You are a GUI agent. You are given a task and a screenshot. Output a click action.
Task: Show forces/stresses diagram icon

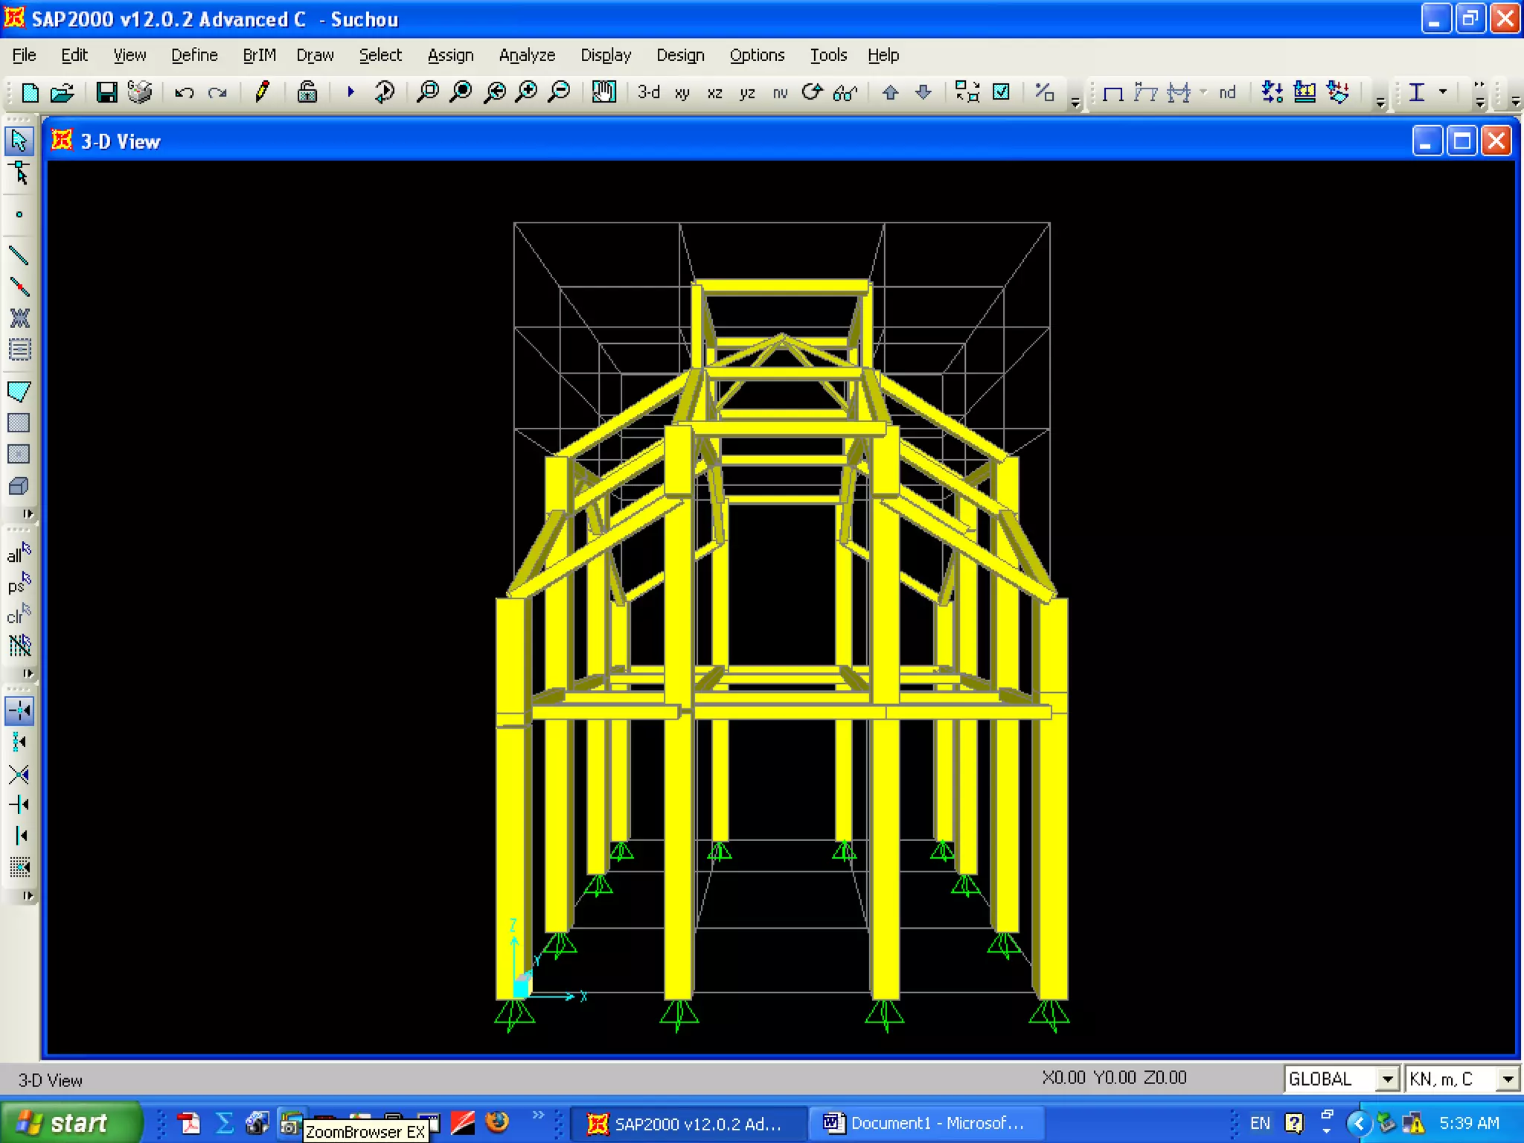(x=1179, y=92)
